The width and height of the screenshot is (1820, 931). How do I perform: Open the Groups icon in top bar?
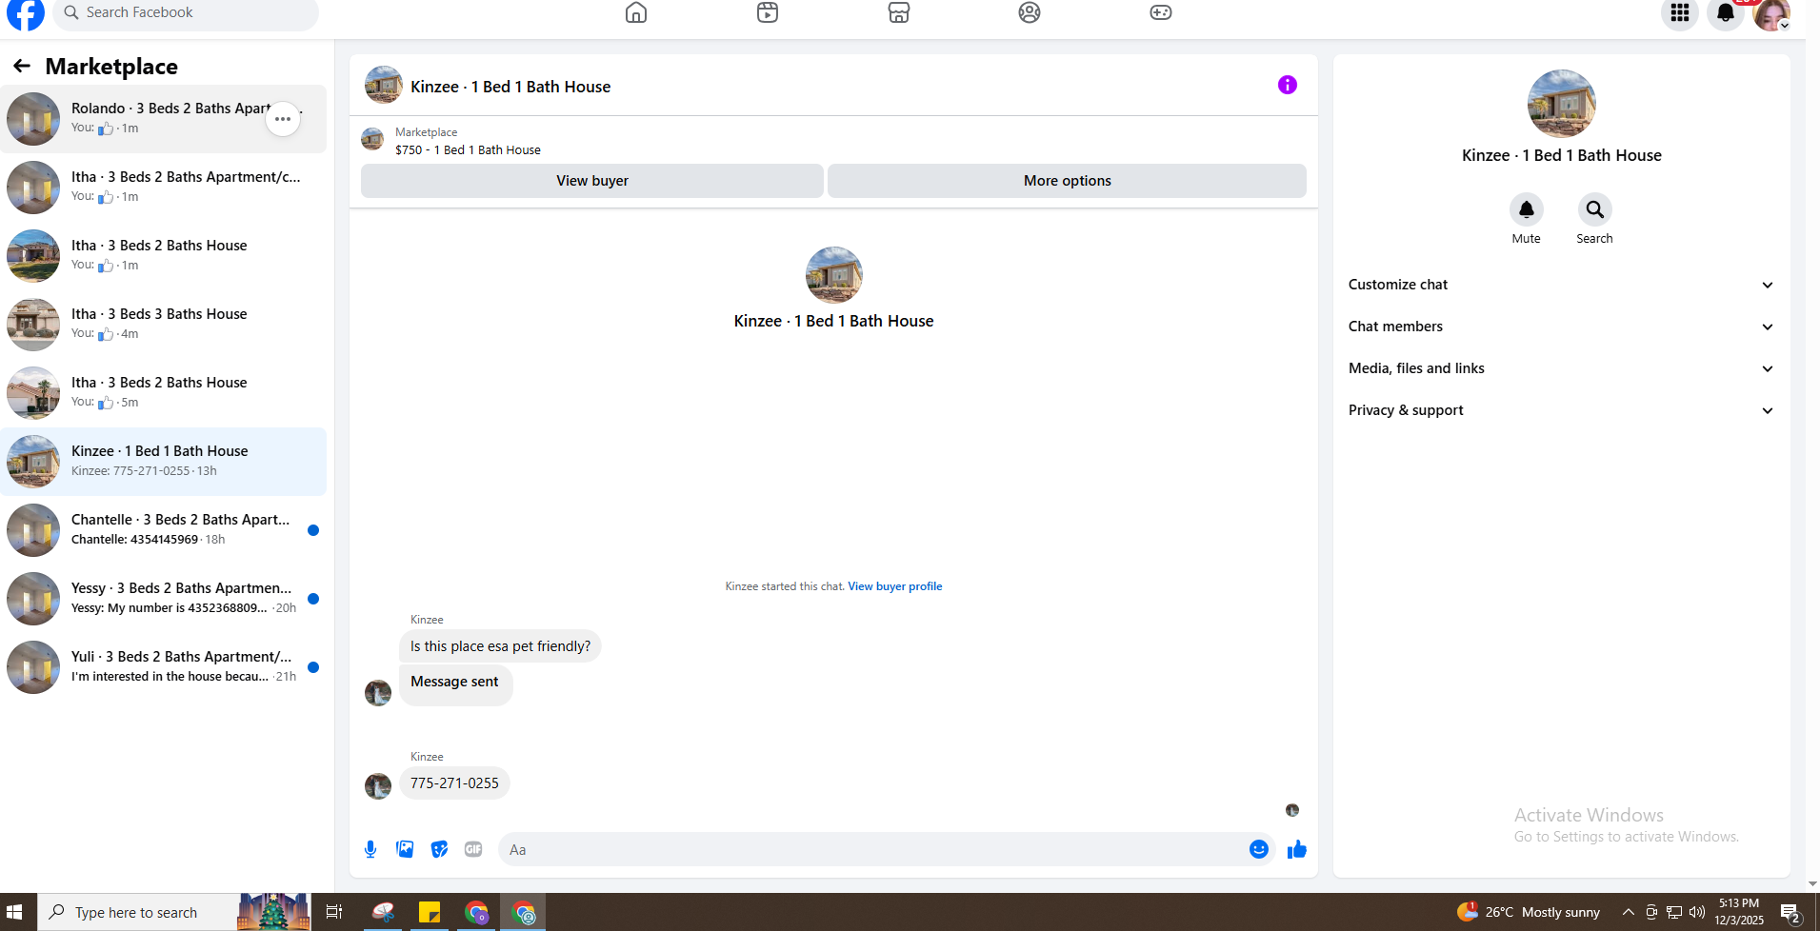pyautogui.click(x=1030, y=12)
